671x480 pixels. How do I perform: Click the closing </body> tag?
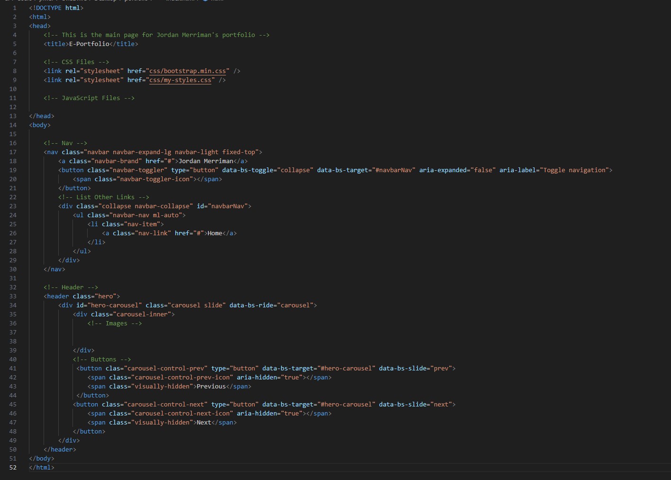(42, 459)
